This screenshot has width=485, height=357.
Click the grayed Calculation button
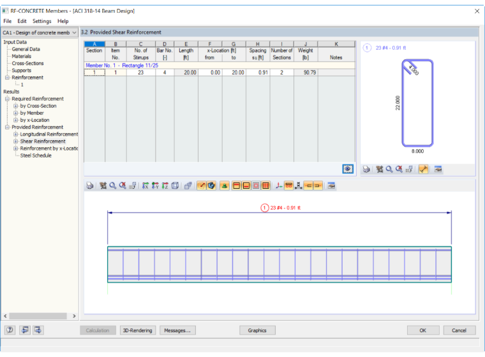point(98,330)
